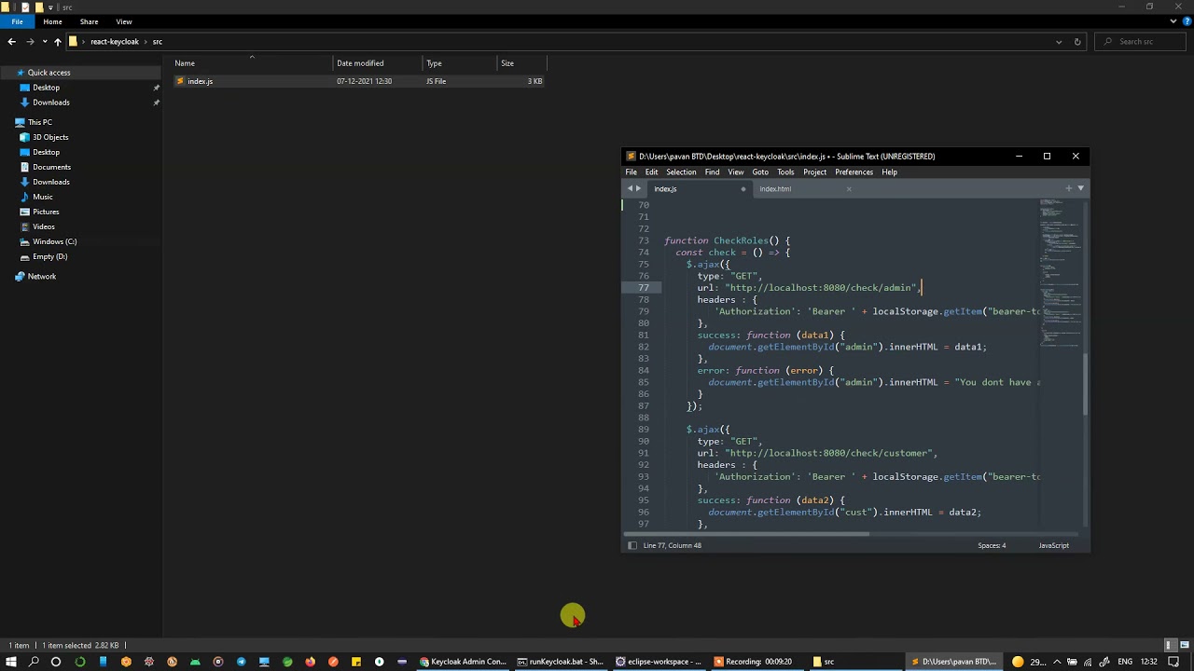Go back in File Explorer

[x=11, y=41]
